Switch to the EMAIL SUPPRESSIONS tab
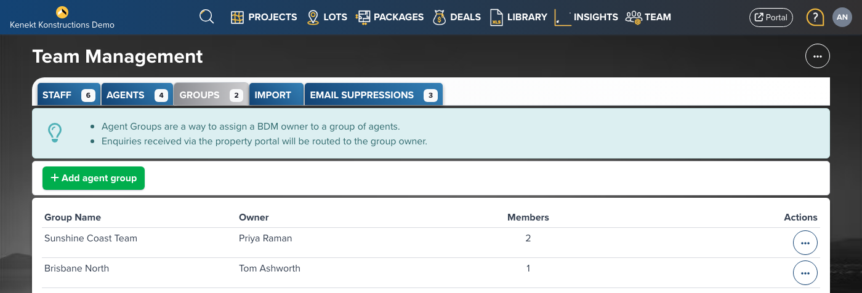This screenshot has height=293, width=862. tap(374, 95)
